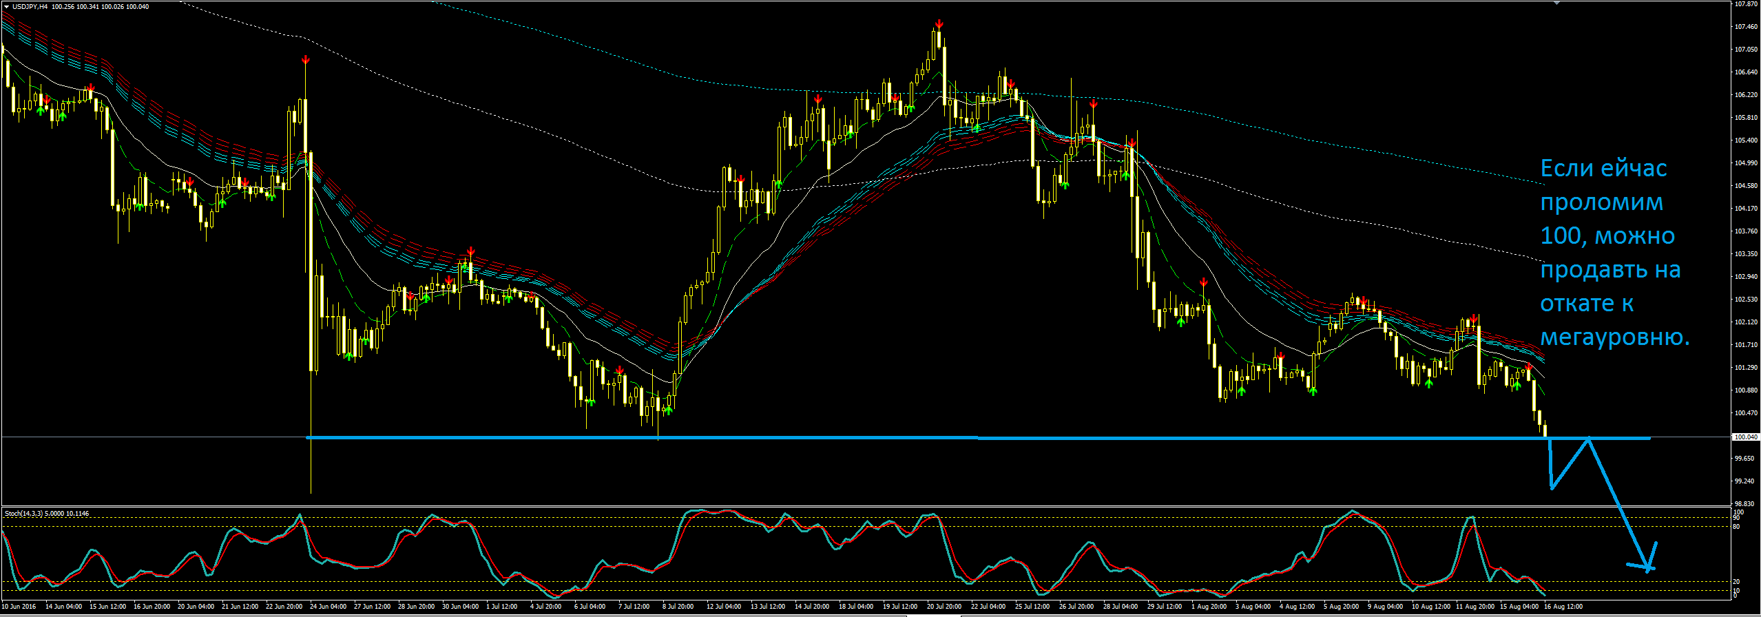Click the 101.290 price axis label
Viewport: 1761px width, 617px height.
[1746, 368]
